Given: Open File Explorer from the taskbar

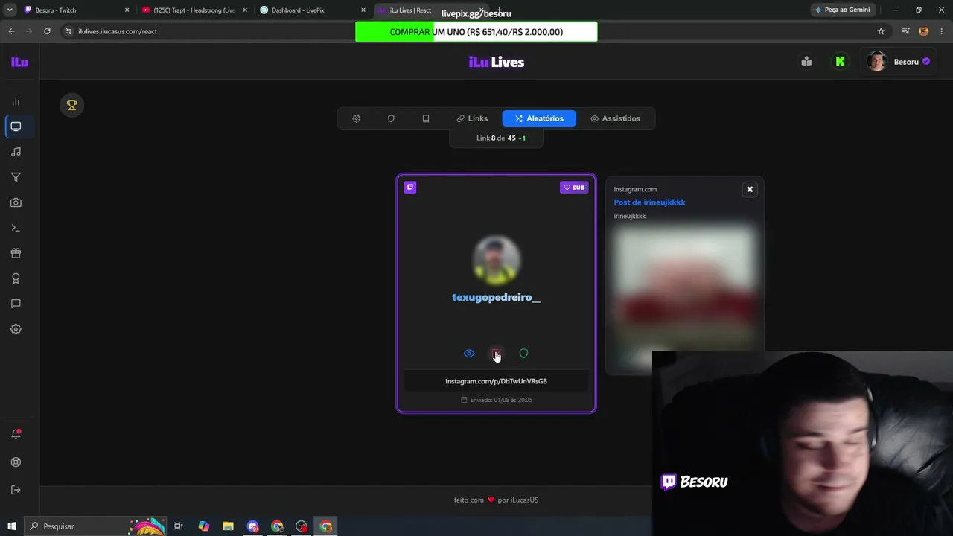Looking at the screenshot, I should pos(228,526).
